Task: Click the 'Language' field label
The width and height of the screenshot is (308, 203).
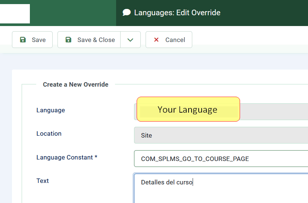Action: (x=50, y=110)
